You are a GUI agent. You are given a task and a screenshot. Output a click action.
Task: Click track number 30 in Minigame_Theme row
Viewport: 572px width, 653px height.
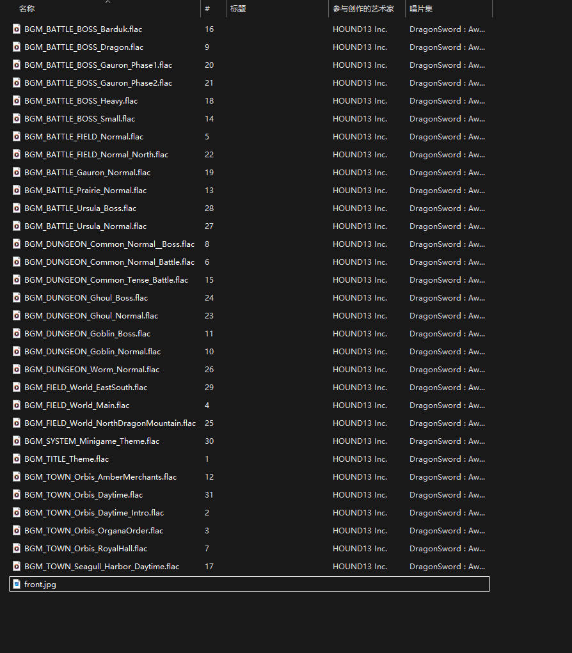209,441
